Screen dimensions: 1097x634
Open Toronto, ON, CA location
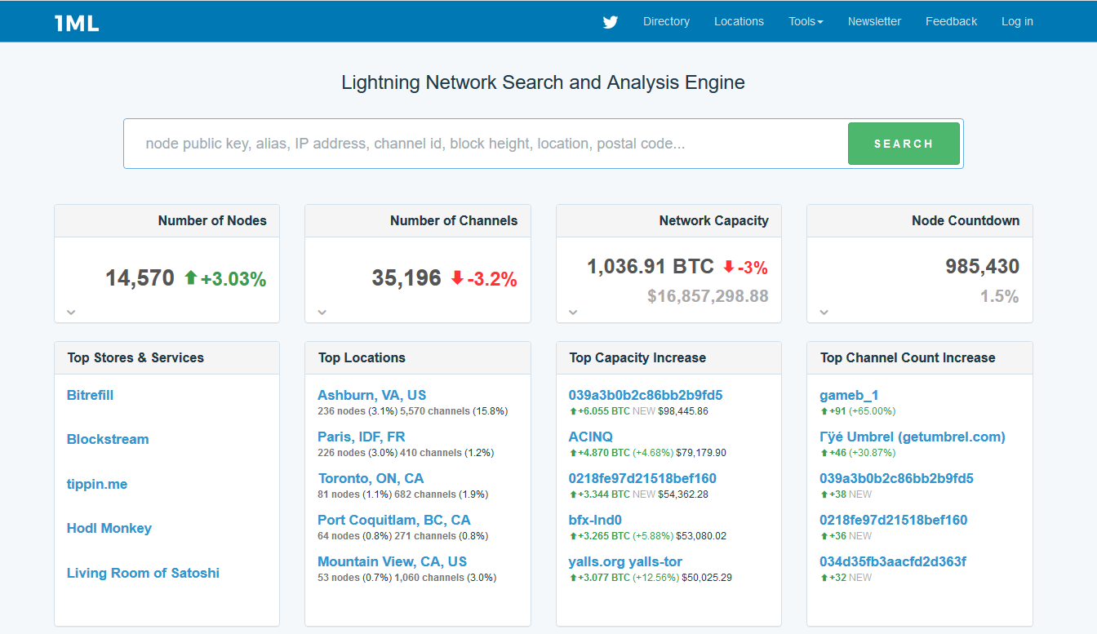coord(371,478)
